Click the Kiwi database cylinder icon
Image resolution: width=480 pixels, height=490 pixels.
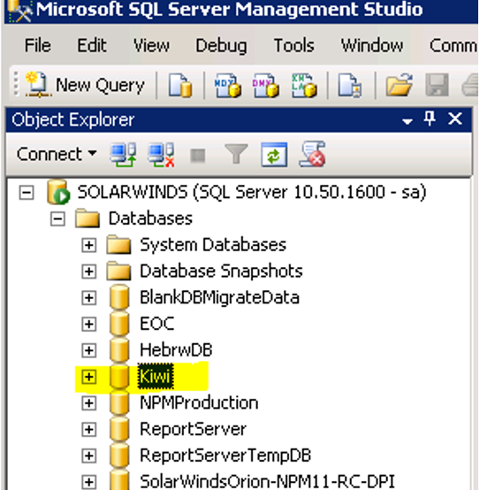[x=119, y=376]
